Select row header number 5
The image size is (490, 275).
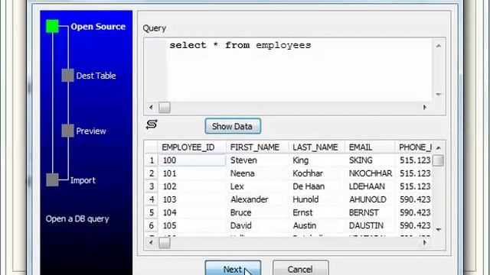(x=152, y=212)
